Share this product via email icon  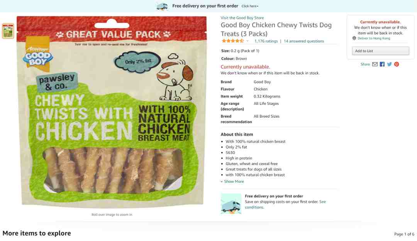point(375,64)
